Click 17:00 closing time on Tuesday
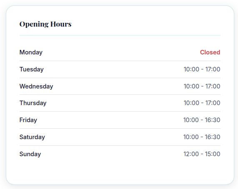The height and width of the screenshot is (189, 238). [213, 69]
